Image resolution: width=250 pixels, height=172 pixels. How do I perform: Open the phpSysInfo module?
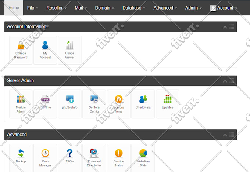70,104
